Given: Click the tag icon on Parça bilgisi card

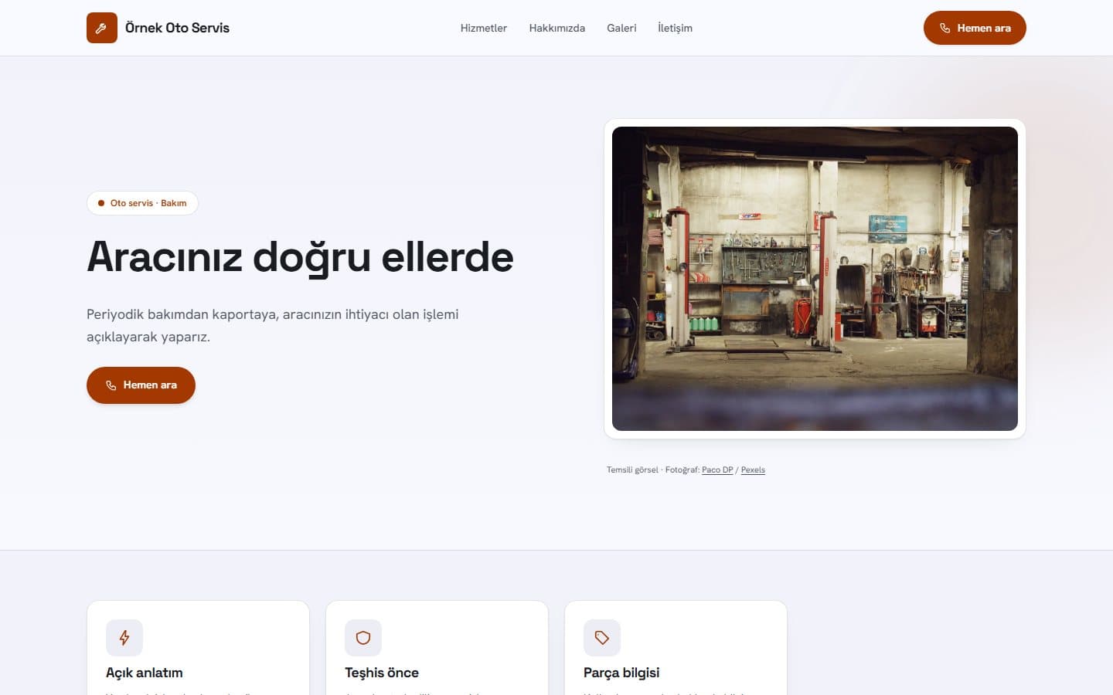Looking at the screenshot, I should (602, 638).
